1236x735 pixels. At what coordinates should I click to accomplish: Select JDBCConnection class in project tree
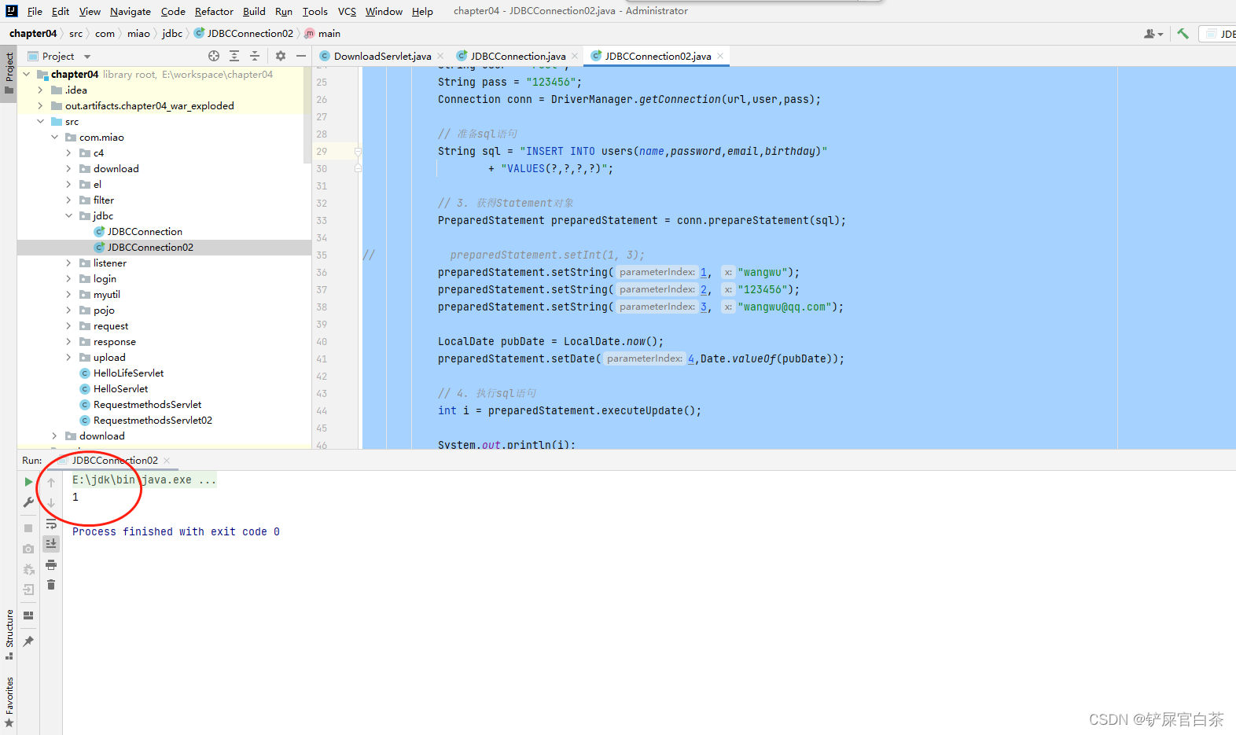pyautogui.click(x=145, y=231)
